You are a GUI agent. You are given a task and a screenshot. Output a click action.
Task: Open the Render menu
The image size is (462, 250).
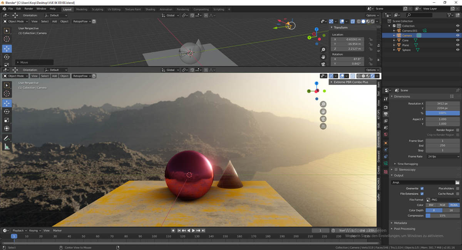coord(28,9)
